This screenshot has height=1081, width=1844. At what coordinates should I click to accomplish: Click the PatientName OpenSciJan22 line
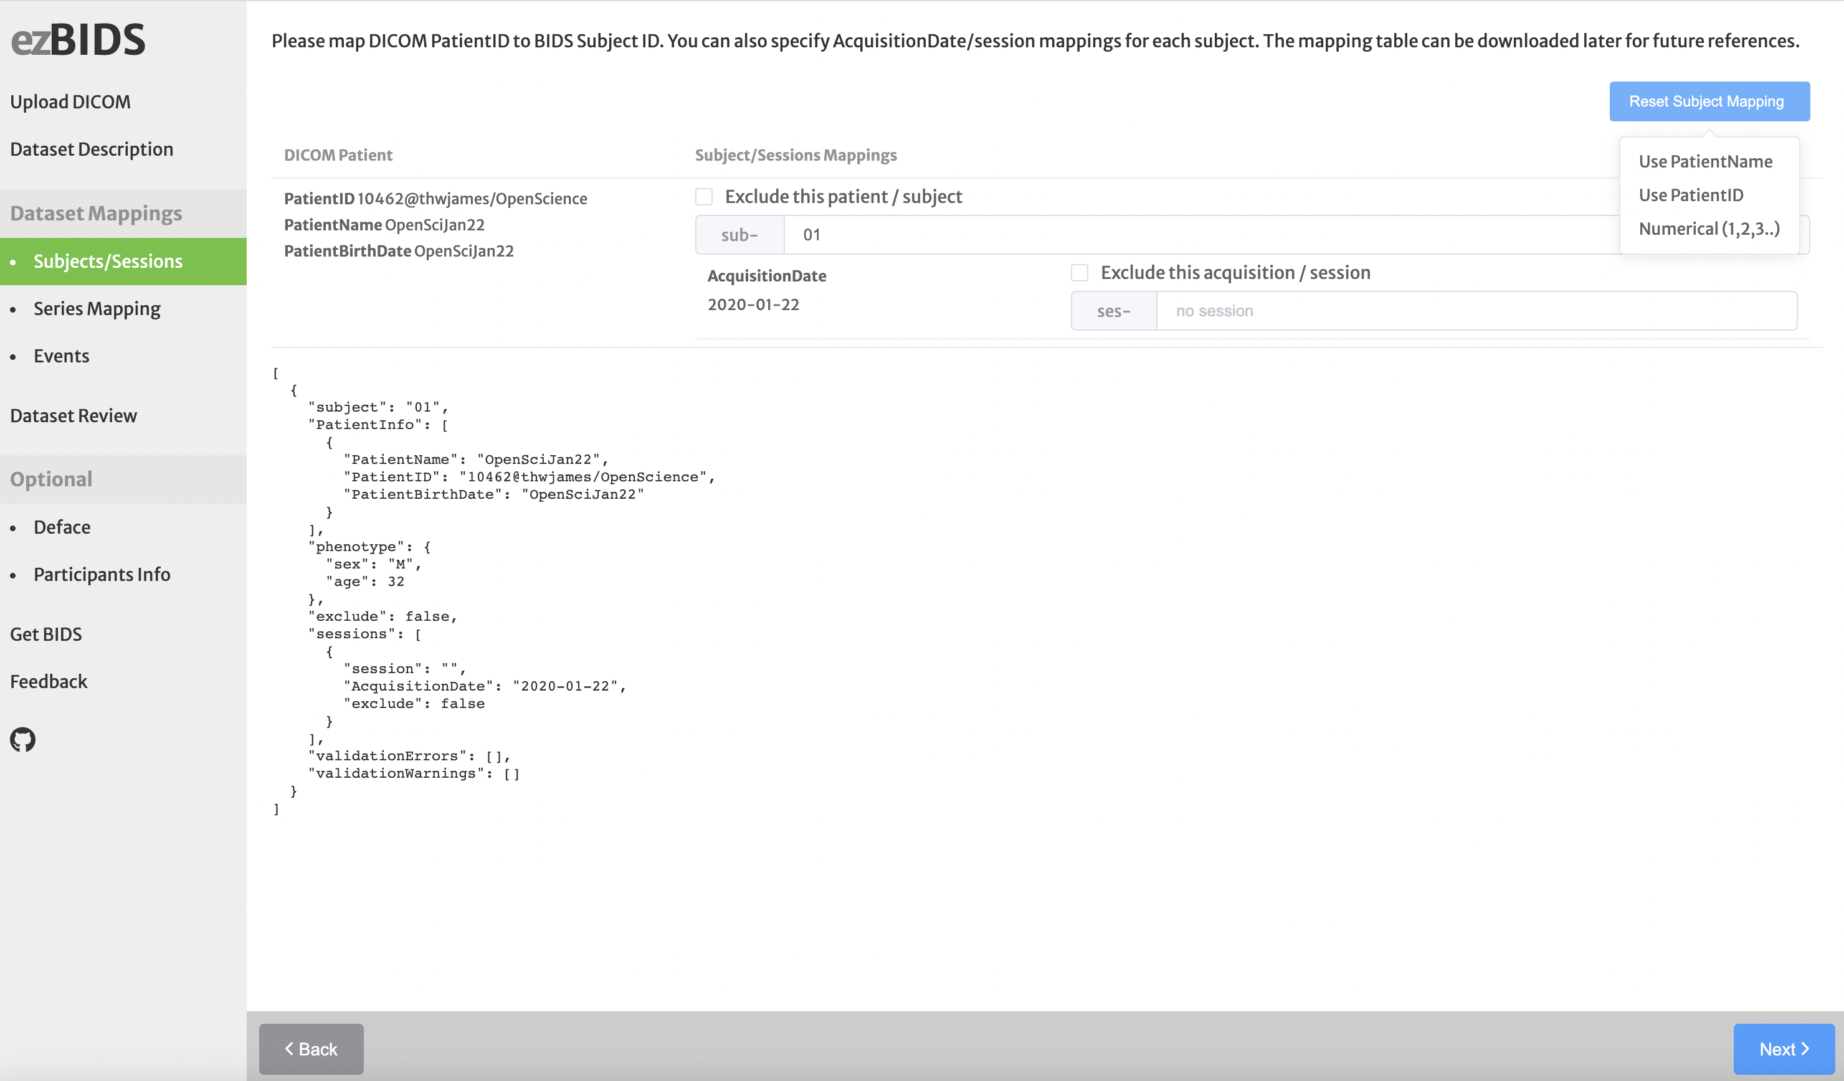[x=384, y=225]
